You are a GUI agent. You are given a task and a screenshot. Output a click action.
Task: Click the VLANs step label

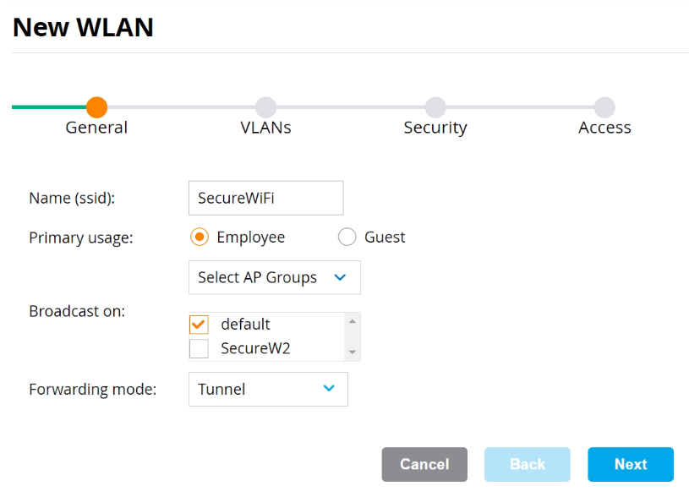click(265, 128)
